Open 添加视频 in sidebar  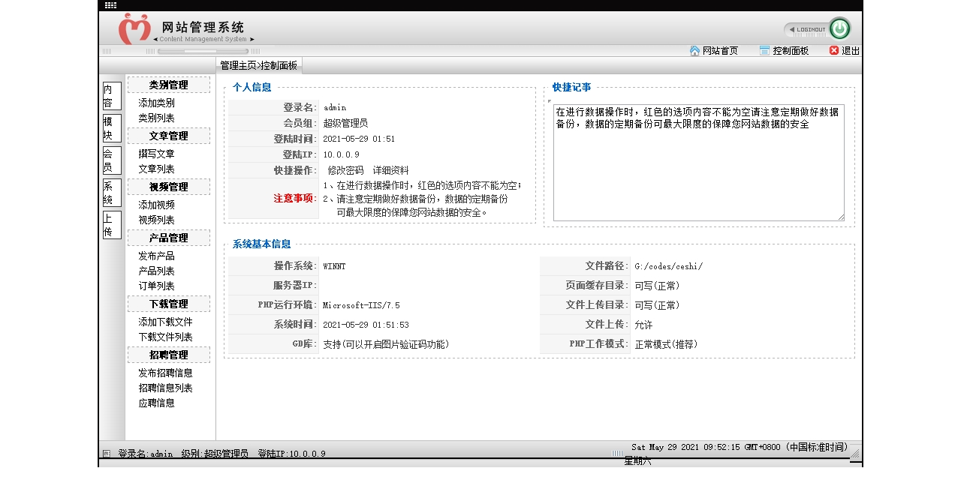pyautogui.click(x=156, y=205)
